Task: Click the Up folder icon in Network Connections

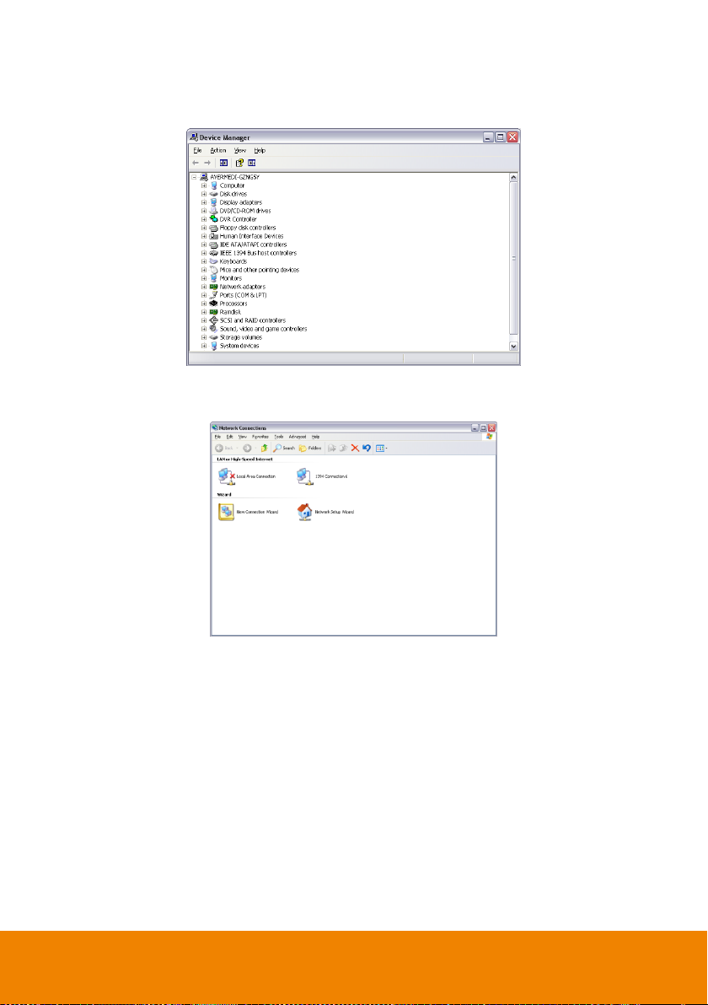Action: click(264, 448)
